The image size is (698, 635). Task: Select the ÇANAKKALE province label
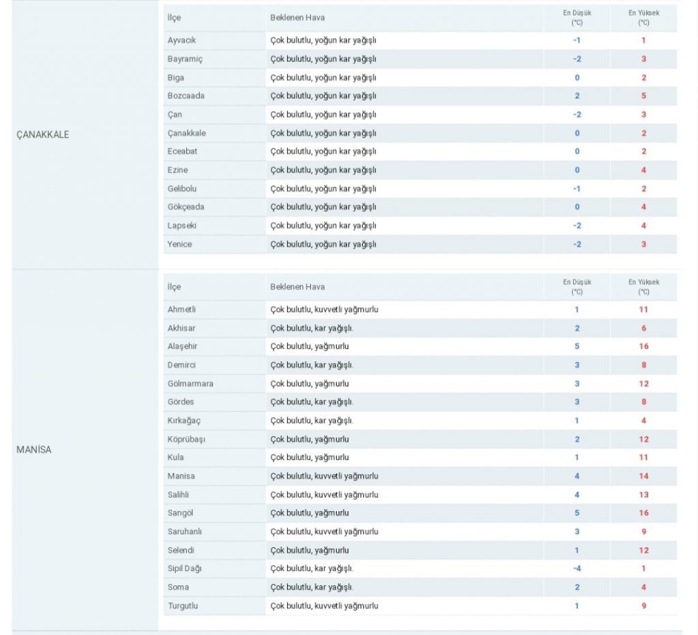43,134
